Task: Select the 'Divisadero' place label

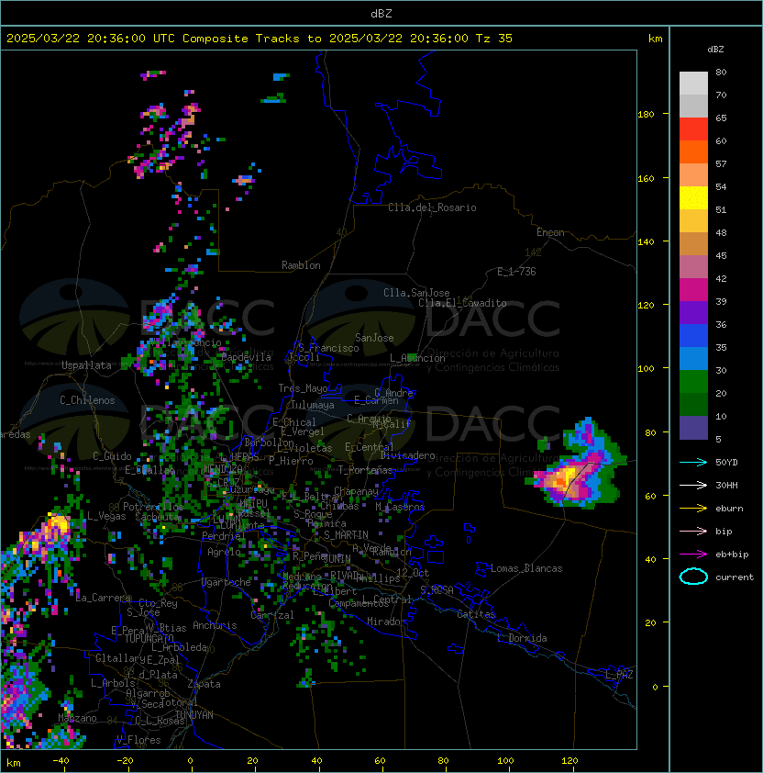Action: [407, 455]
